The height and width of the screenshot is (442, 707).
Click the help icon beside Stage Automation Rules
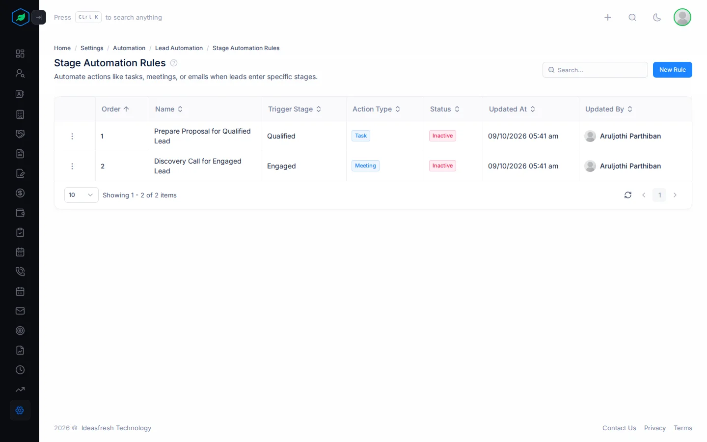174,63
